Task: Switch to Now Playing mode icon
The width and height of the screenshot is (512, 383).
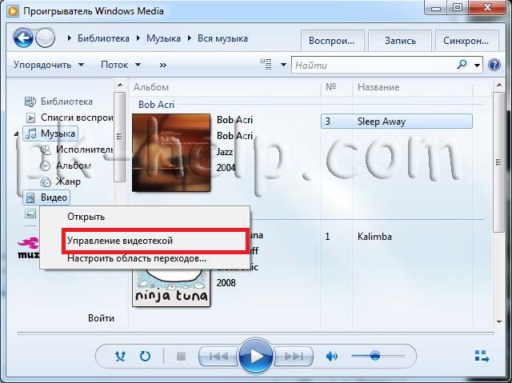Action: [x=482, y=356]
